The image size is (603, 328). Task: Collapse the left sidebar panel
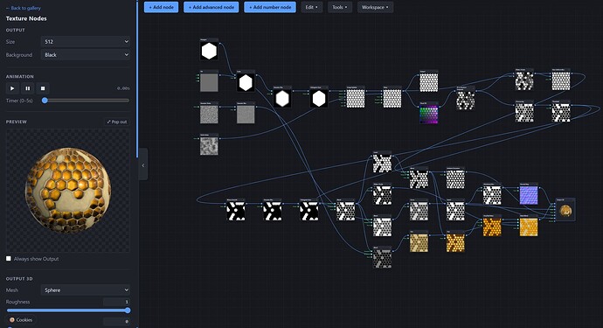[143, 165]
